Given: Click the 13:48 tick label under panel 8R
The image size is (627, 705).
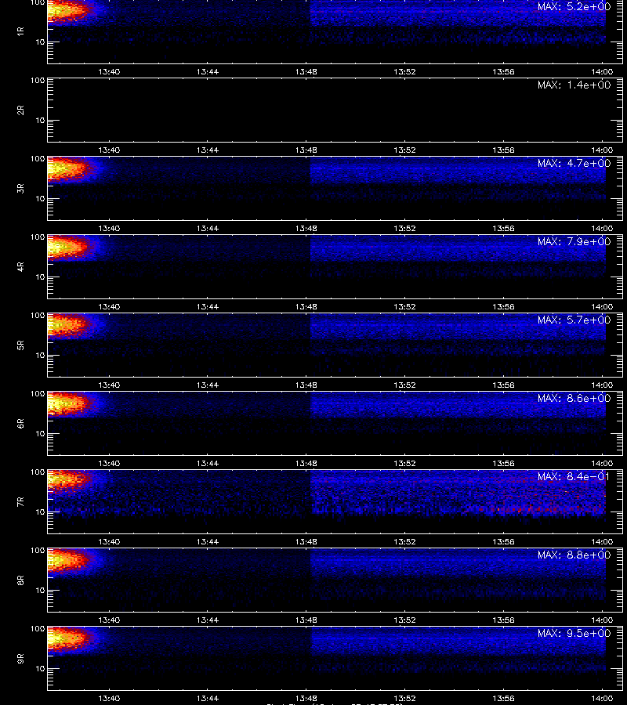Looking at the screenshot, I should pyautogui.click(x=306, y=620).
